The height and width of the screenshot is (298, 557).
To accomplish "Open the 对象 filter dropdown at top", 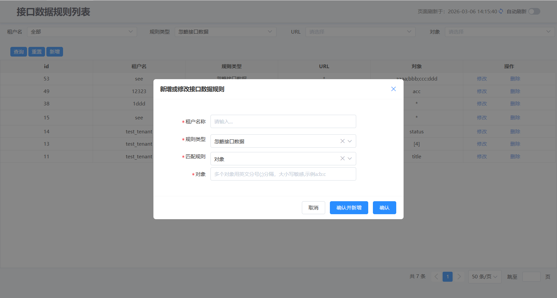I will point(499,32).
